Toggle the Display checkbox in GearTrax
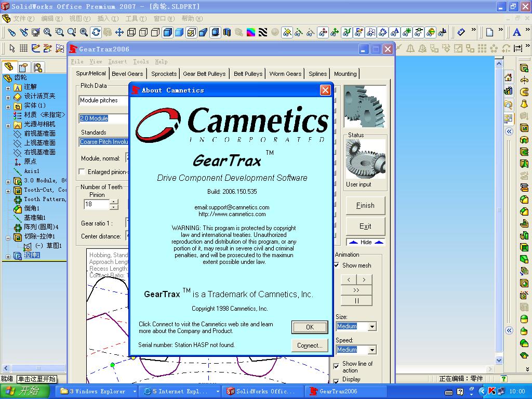 (337, 381)
